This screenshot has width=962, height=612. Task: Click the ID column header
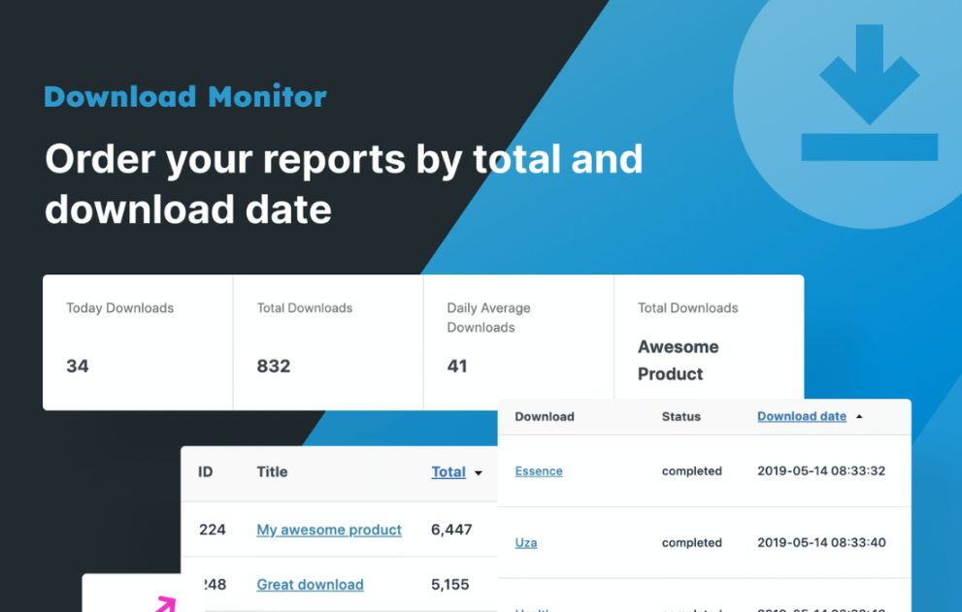point(206,472)
